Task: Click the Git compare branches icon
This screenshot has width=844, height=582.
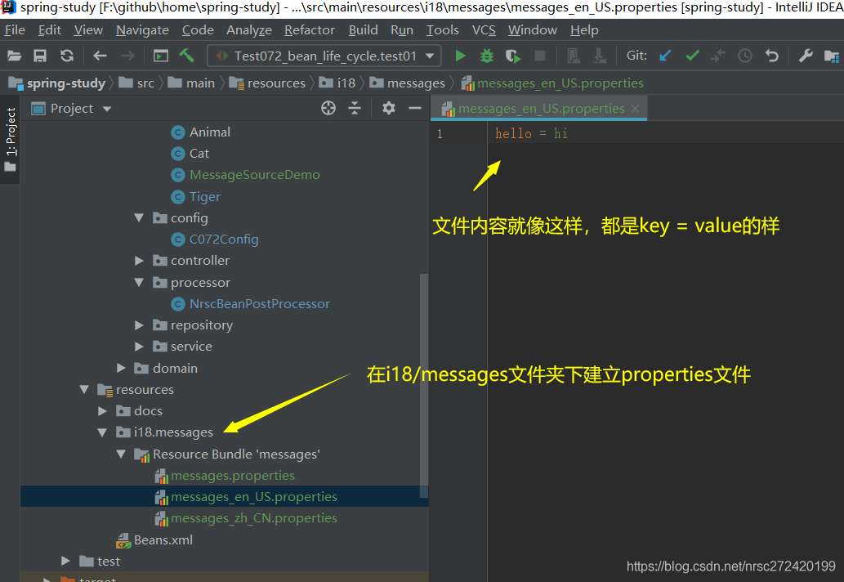Action: coord(718,56)
